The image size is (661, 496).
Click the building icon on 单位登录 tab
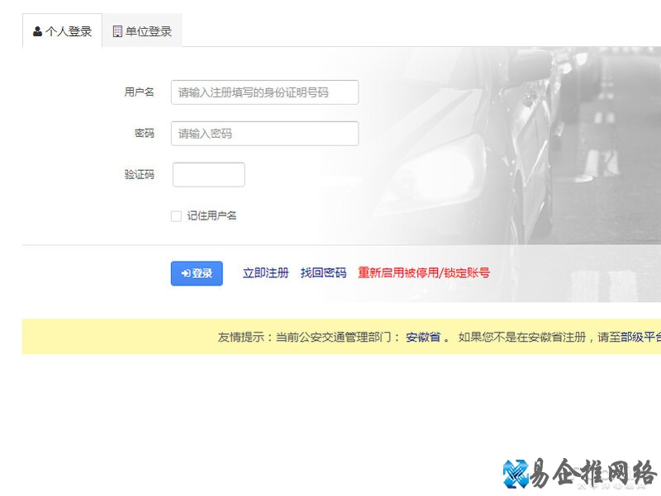point(116,31)
